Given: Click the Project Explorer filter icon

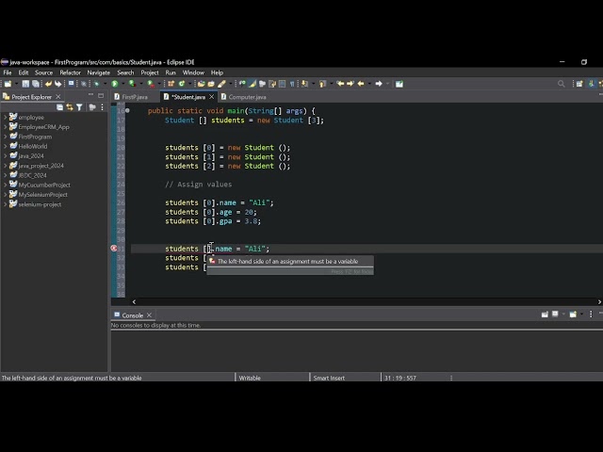Looking at the screenshot, I should 79,107.
